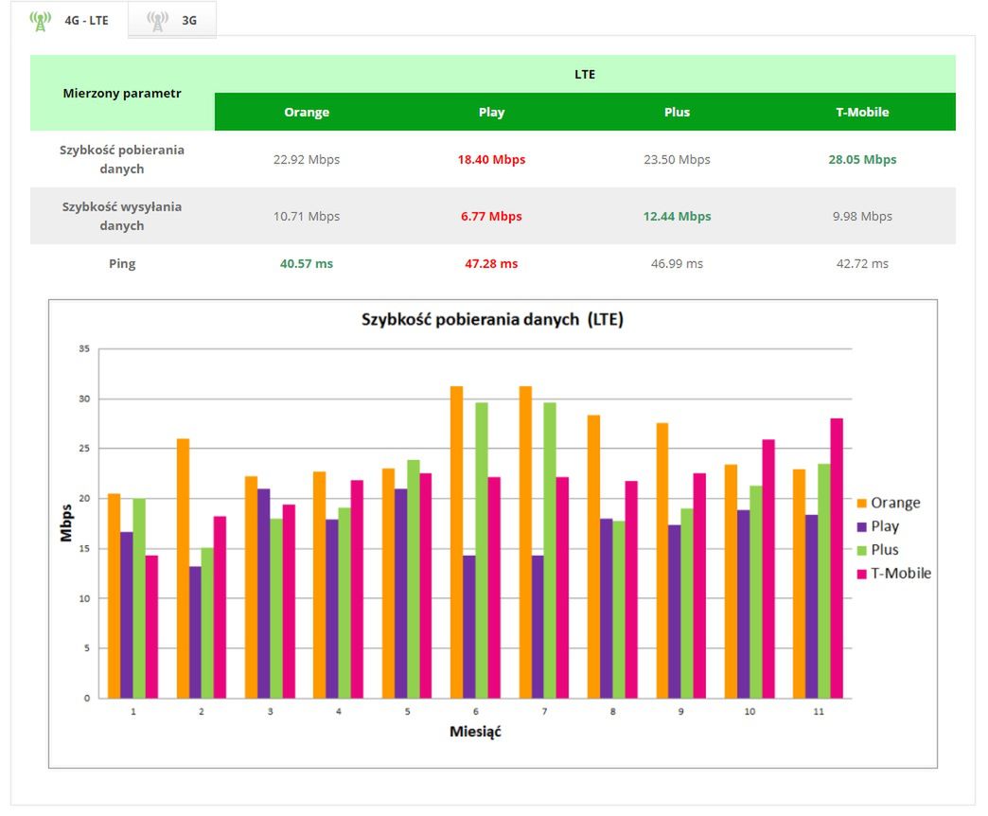The height and width of the screenshot is (816, 988).
Task: Click the Miesiąc axis label
Action: pos(475,732)
